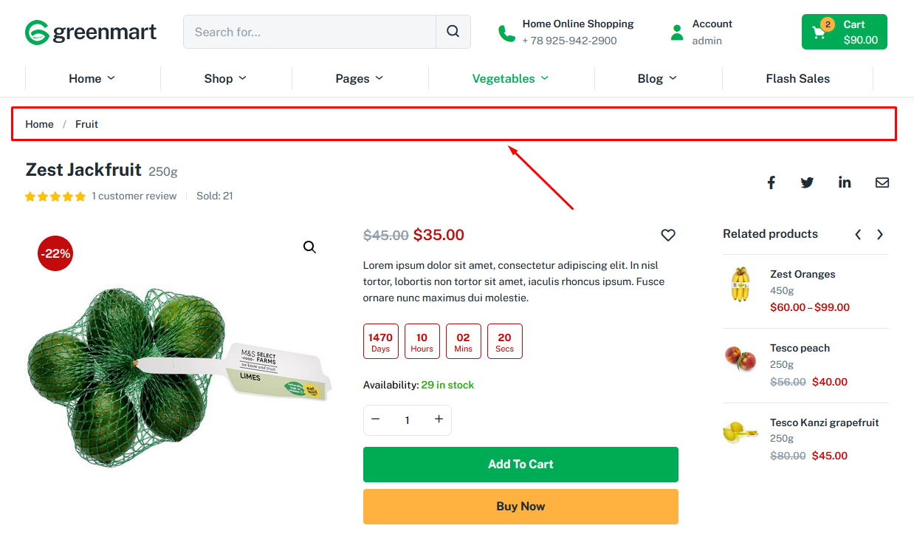The image size is (914, 534).
Task: Expand the Shop menu dropdown
Action: (x=225, y=78)
